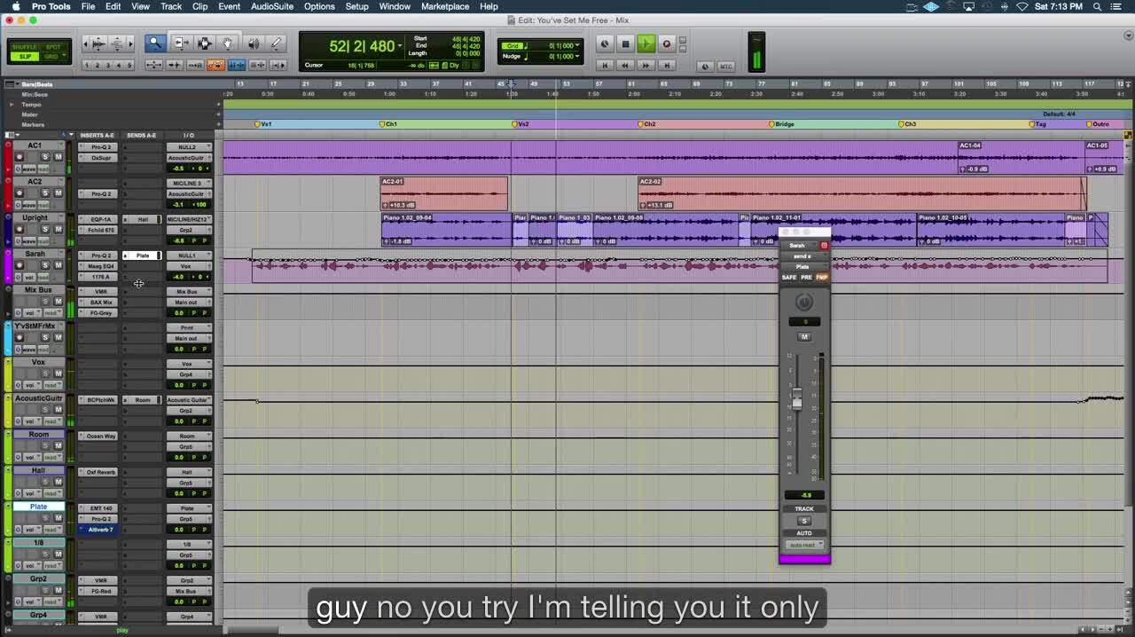
Task: Open AC1 output AcousticGuitr selector
Action: tap(186, 158)
